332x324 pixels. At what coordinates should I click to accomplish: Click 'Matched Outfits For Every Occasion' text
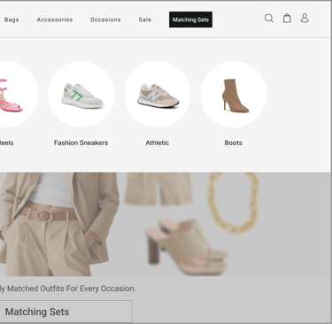(72, 289)
